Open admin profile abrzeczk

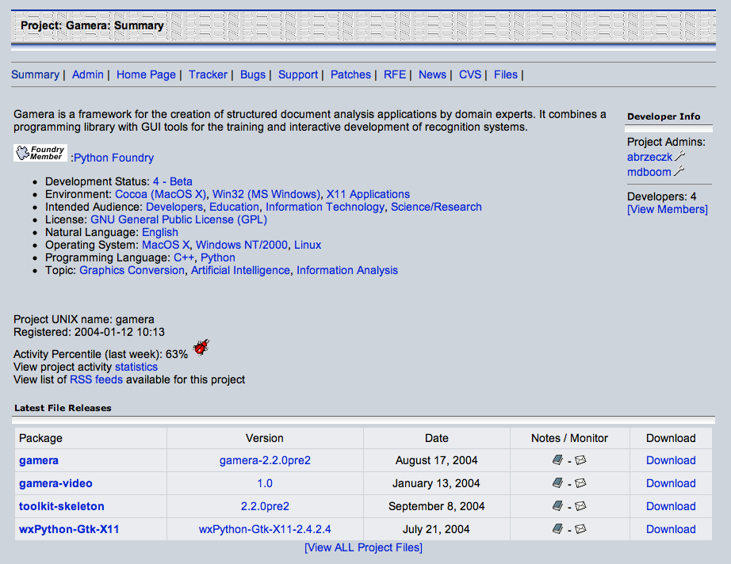[650, 157]
